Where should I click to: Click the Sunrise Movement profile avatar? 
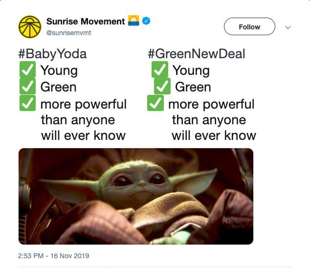click(30, 26)
